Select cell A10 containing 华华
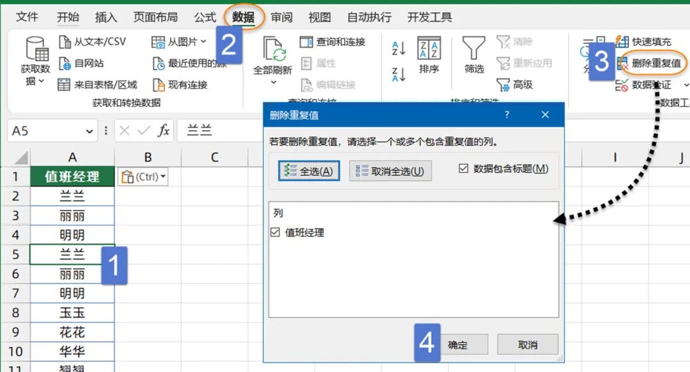690x372 pixels. [72, 352]
